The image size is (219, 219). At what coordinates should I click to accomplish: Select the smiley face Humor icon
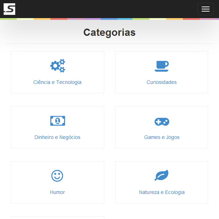(x=57, y=176)
